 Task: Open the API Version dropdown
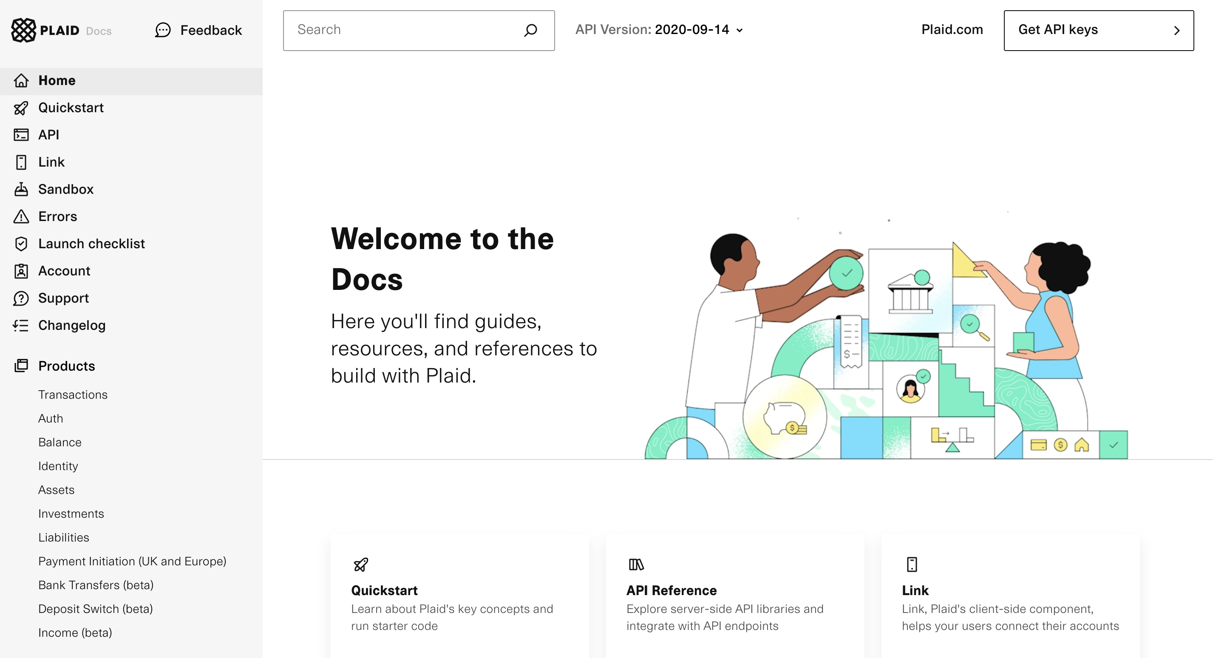point(659,30)
